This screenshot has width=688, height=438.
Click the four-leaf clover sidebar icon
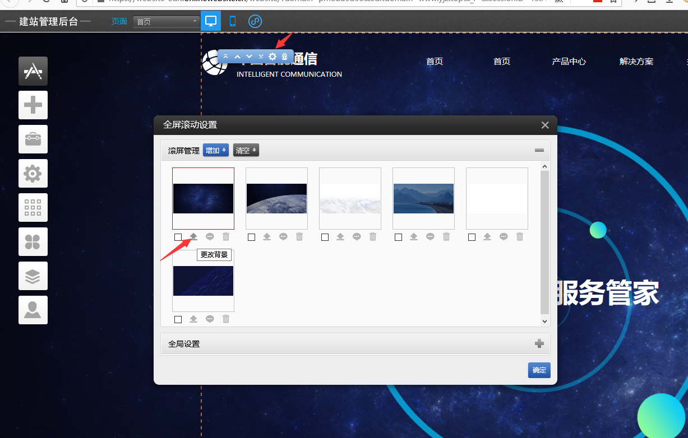click(x=33, y=242)
